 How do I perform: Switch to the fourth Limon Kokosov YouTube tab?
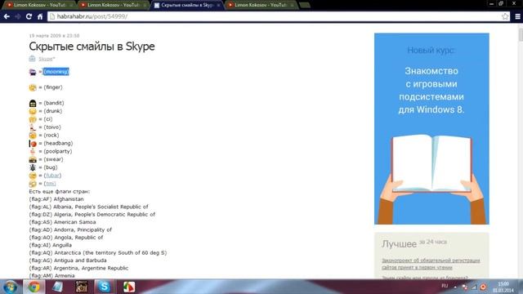point(260,5)
